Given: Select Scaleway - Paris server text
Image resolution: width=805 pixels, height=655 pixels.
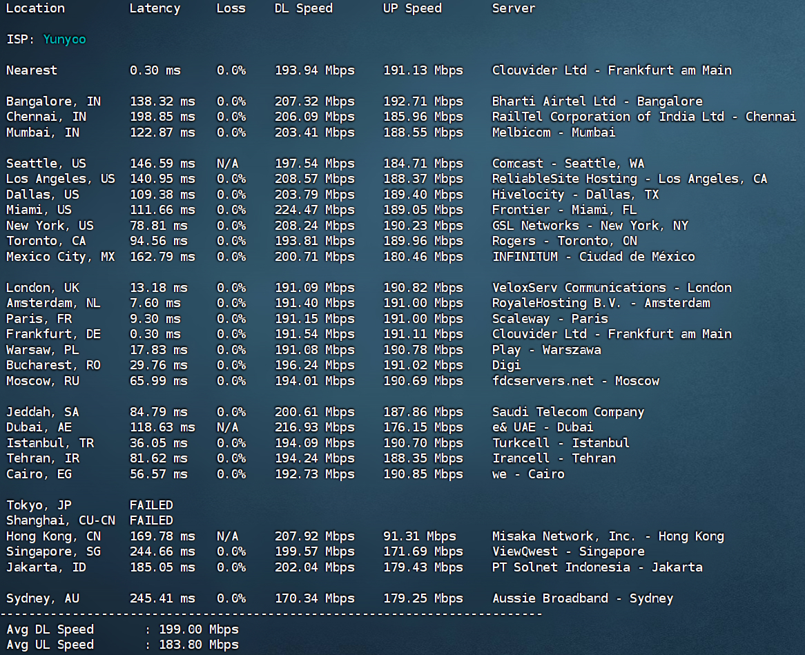Looking at the screenshot, I should pyautogui.click(x=550, y=319).
